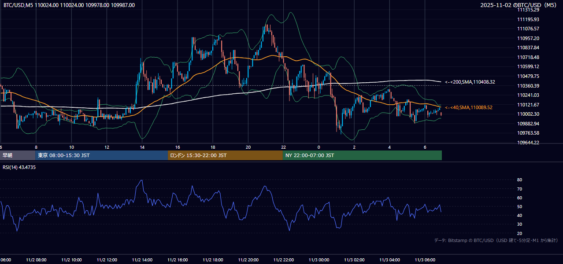
Task: Click the bottom date label 11/3 04:00
Action: coord(389,260)
